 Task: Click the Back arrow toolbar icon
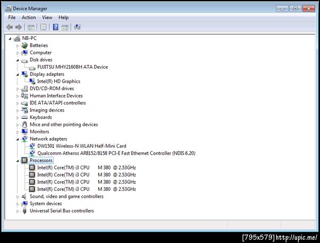[x=10, y=27]
